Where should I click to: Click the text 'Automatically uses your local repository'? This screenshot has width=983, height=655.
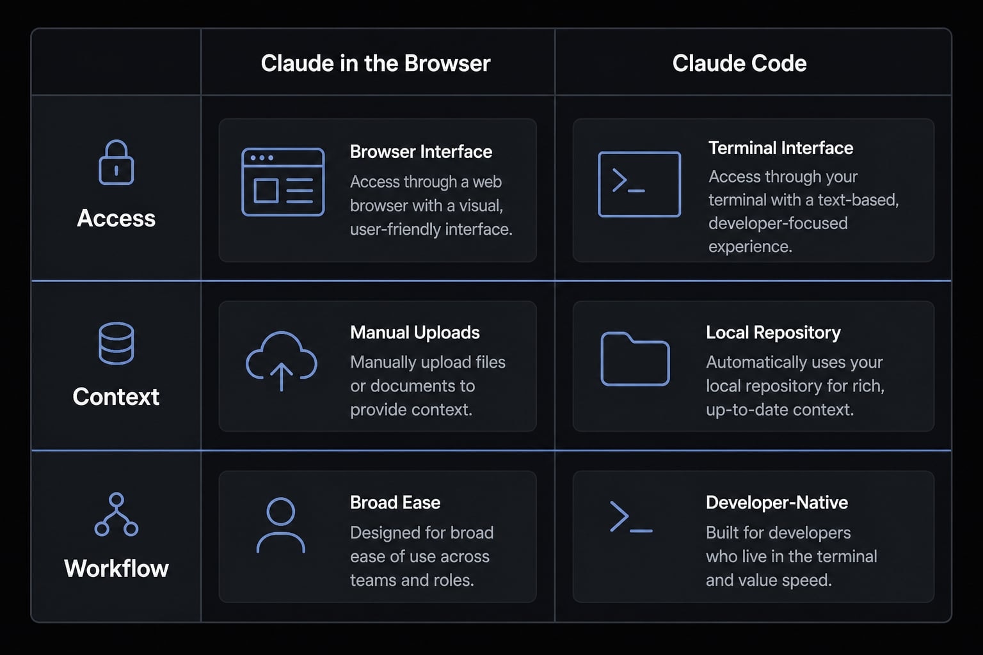click(794, 374)
